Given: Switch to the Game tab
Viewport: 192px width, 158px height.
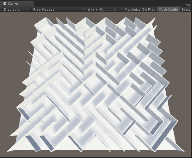Looking at the screenshot, I should point(17,3).
